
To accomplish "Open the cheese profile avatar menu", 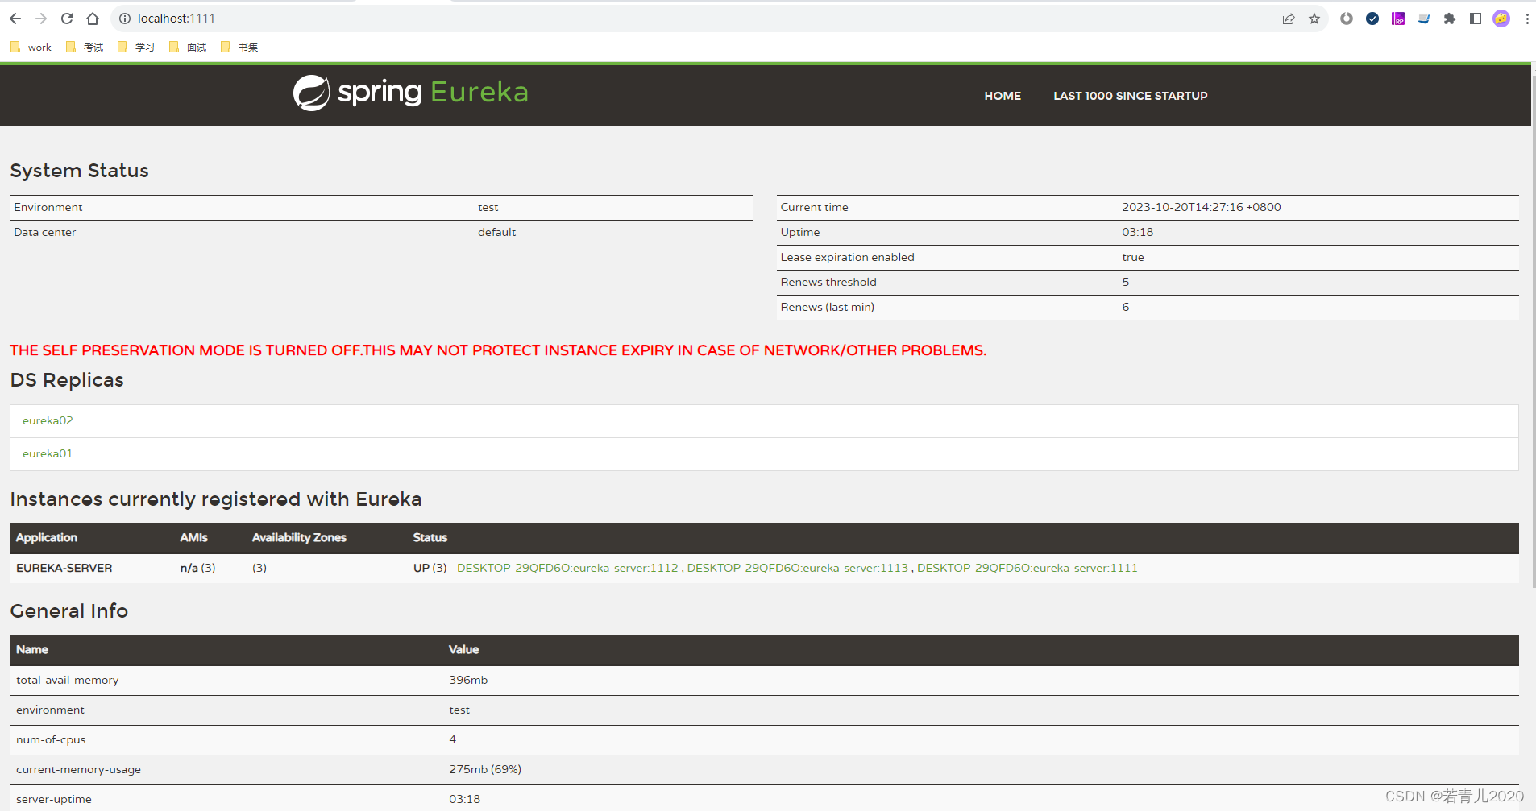I will click(1501, 19).
